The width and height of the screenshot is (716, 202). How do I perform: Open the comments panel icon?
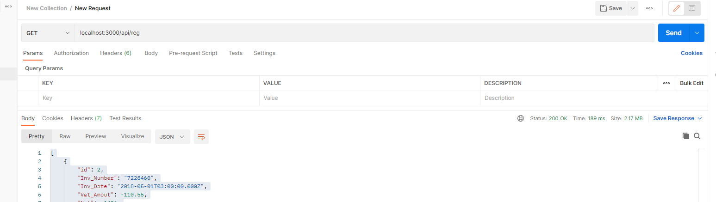(692, 8)
